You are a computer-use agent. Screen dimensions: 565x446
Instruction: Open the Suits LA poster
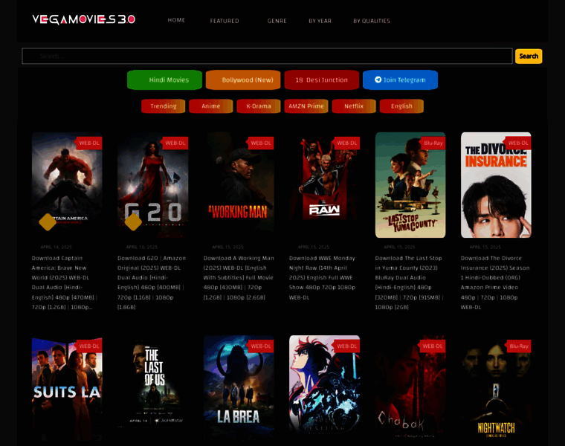coord(67,388)
